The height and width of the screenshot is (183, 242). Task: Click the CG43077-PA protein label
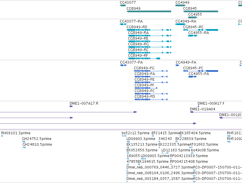tap(131, 62)
